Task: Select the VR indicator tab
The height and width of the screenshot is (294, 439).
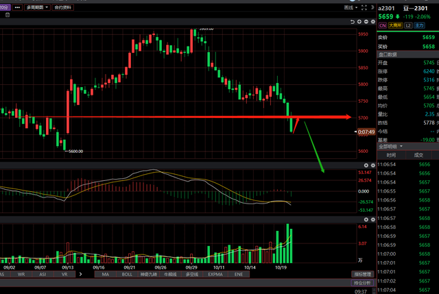Action: tap(64, 274)
